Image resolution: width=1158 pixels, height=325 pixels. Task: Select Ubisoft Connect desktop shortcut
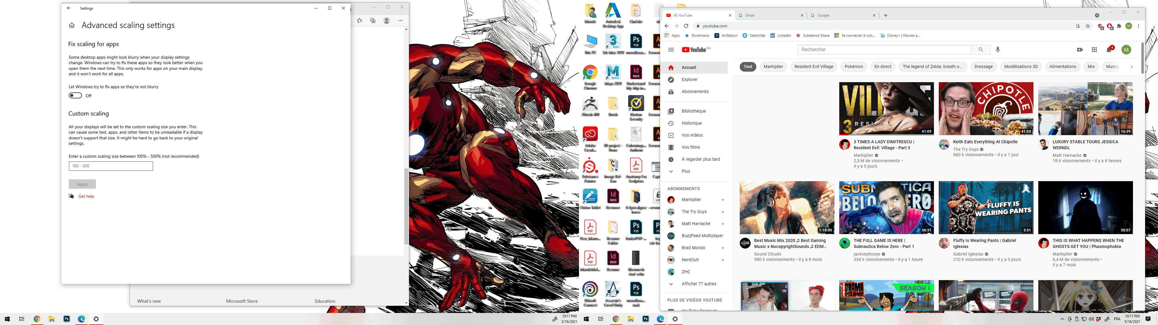(x=590, y=294)
